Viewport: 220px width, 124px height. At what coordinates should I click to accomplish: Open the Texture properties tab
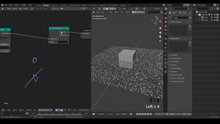pos(166,72)
